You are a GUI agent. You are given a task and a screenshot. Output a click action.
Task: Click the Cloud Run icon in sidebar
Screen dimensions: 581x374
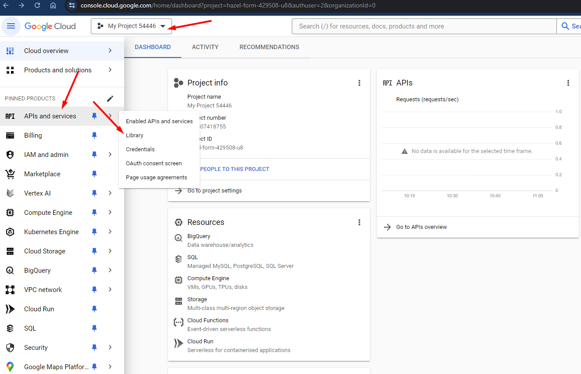tap(10, 309)
